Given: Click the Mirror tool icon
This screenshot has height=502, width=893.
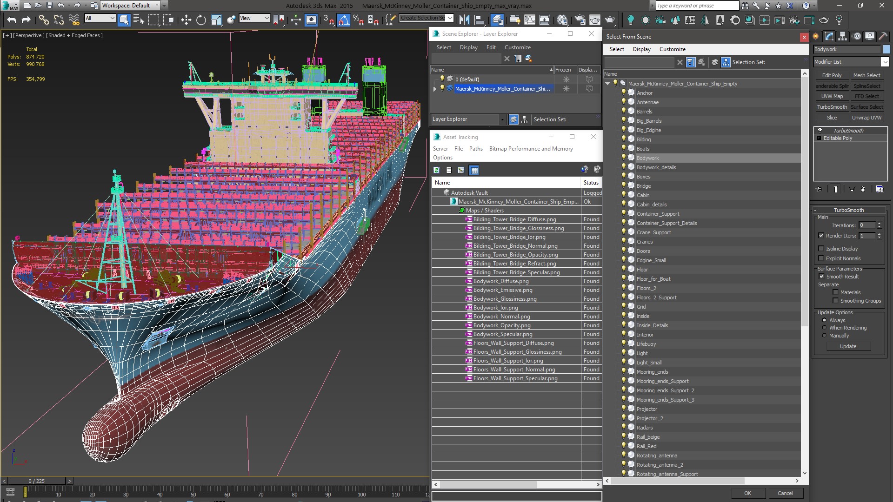Looking at the screenshot, I should point(464,20).
